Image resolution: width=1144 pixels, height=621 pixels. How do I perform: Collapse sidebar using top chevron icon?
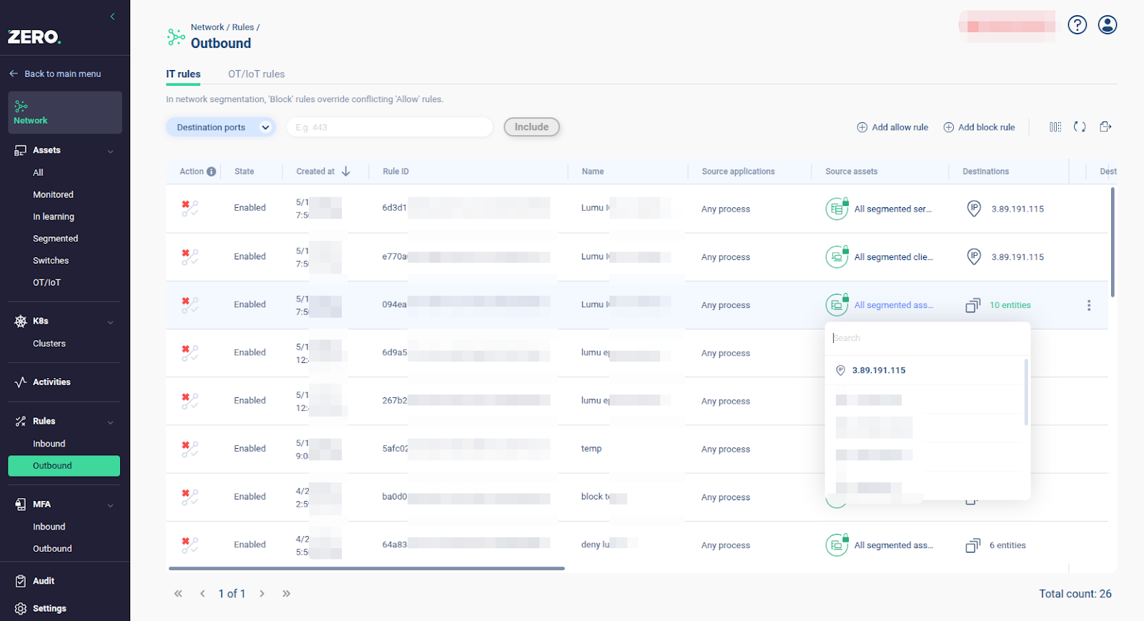112,16
